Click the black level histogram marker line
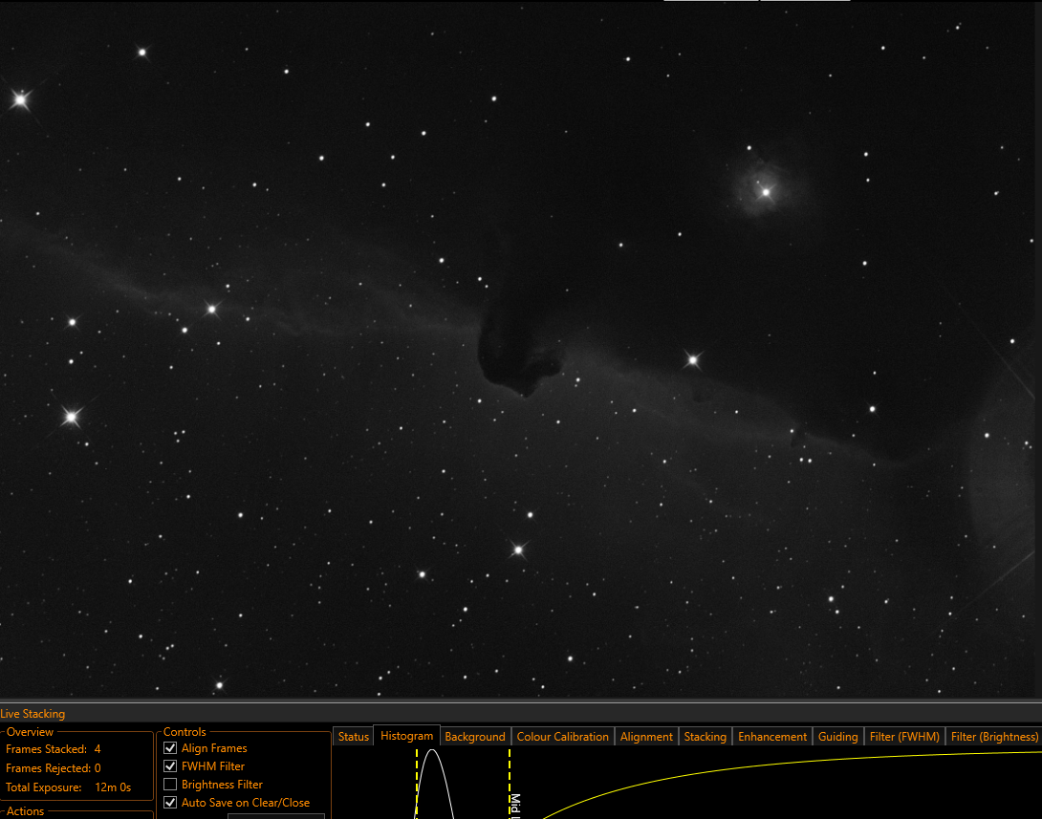The image size is (1042, 819). coord(417,784)
